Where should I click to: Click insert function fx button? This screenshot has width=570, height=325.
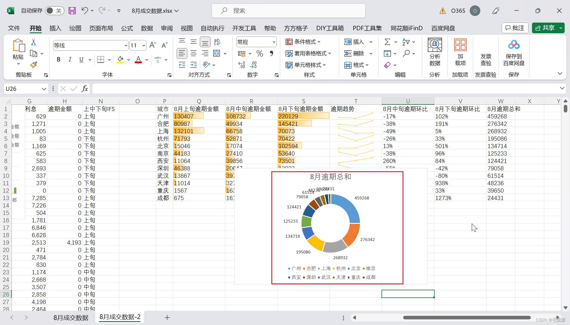point(85,89)
